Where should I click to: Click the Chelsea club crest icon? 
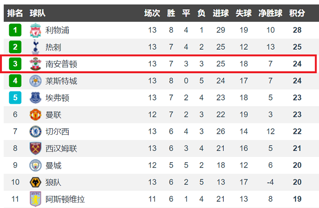click(x=35, y=131)
